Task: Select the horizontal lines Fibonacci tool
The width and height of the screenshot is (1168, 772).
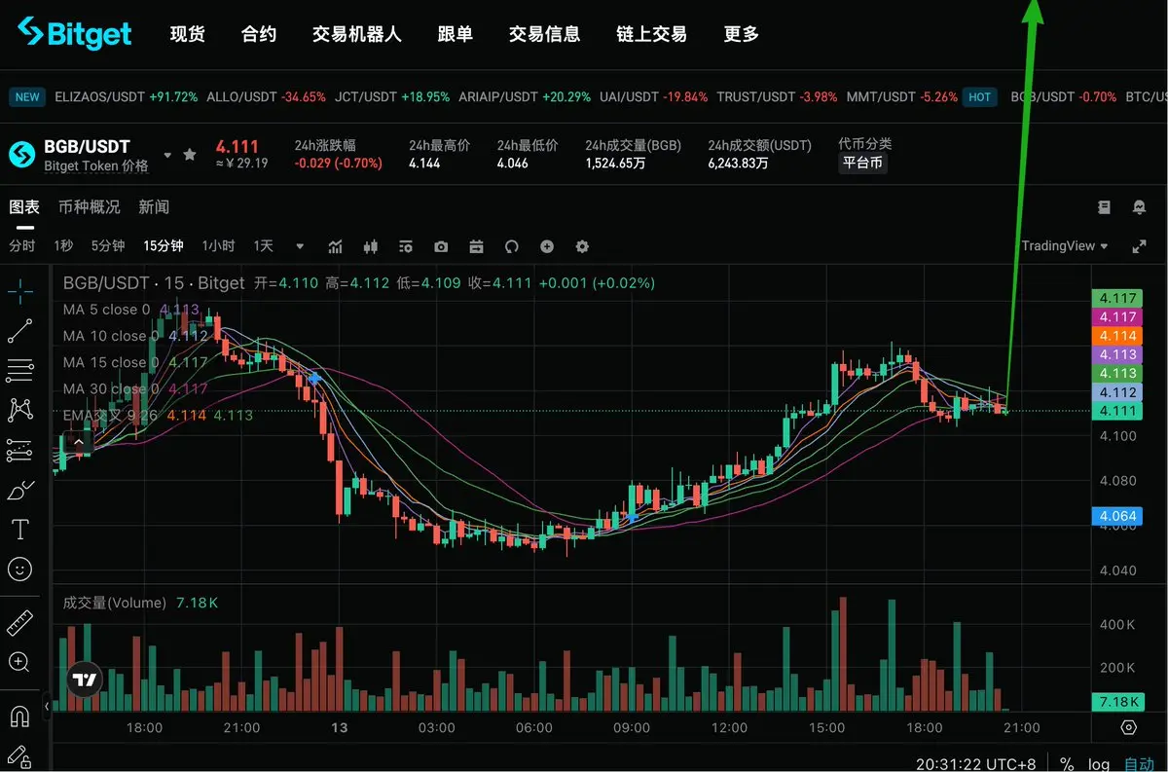Action: click(x=19, y=370)
